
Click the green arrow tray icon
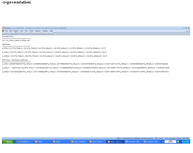point(178,142)
